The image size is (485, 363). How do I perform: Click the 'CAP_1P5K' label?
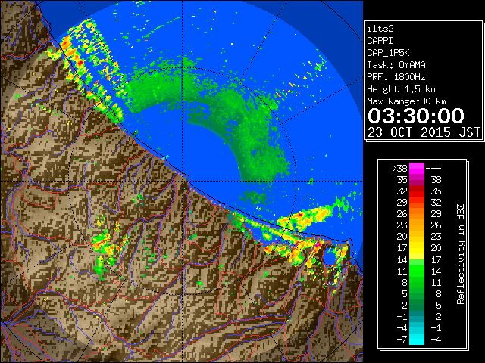point(388,53)
